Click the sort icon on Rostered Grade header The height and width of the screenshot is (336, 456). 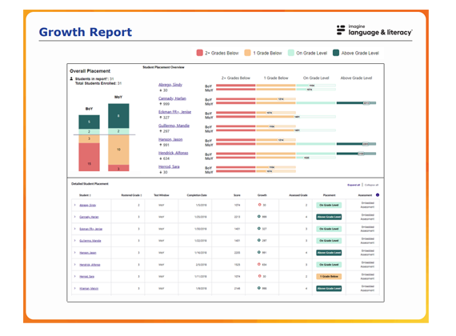click(x=142, y=195)
